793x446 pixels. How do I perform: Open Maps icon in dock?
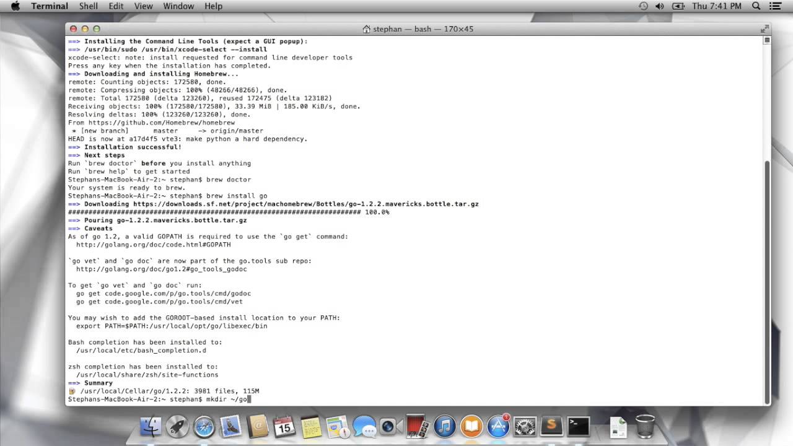[x=338, y=426]
